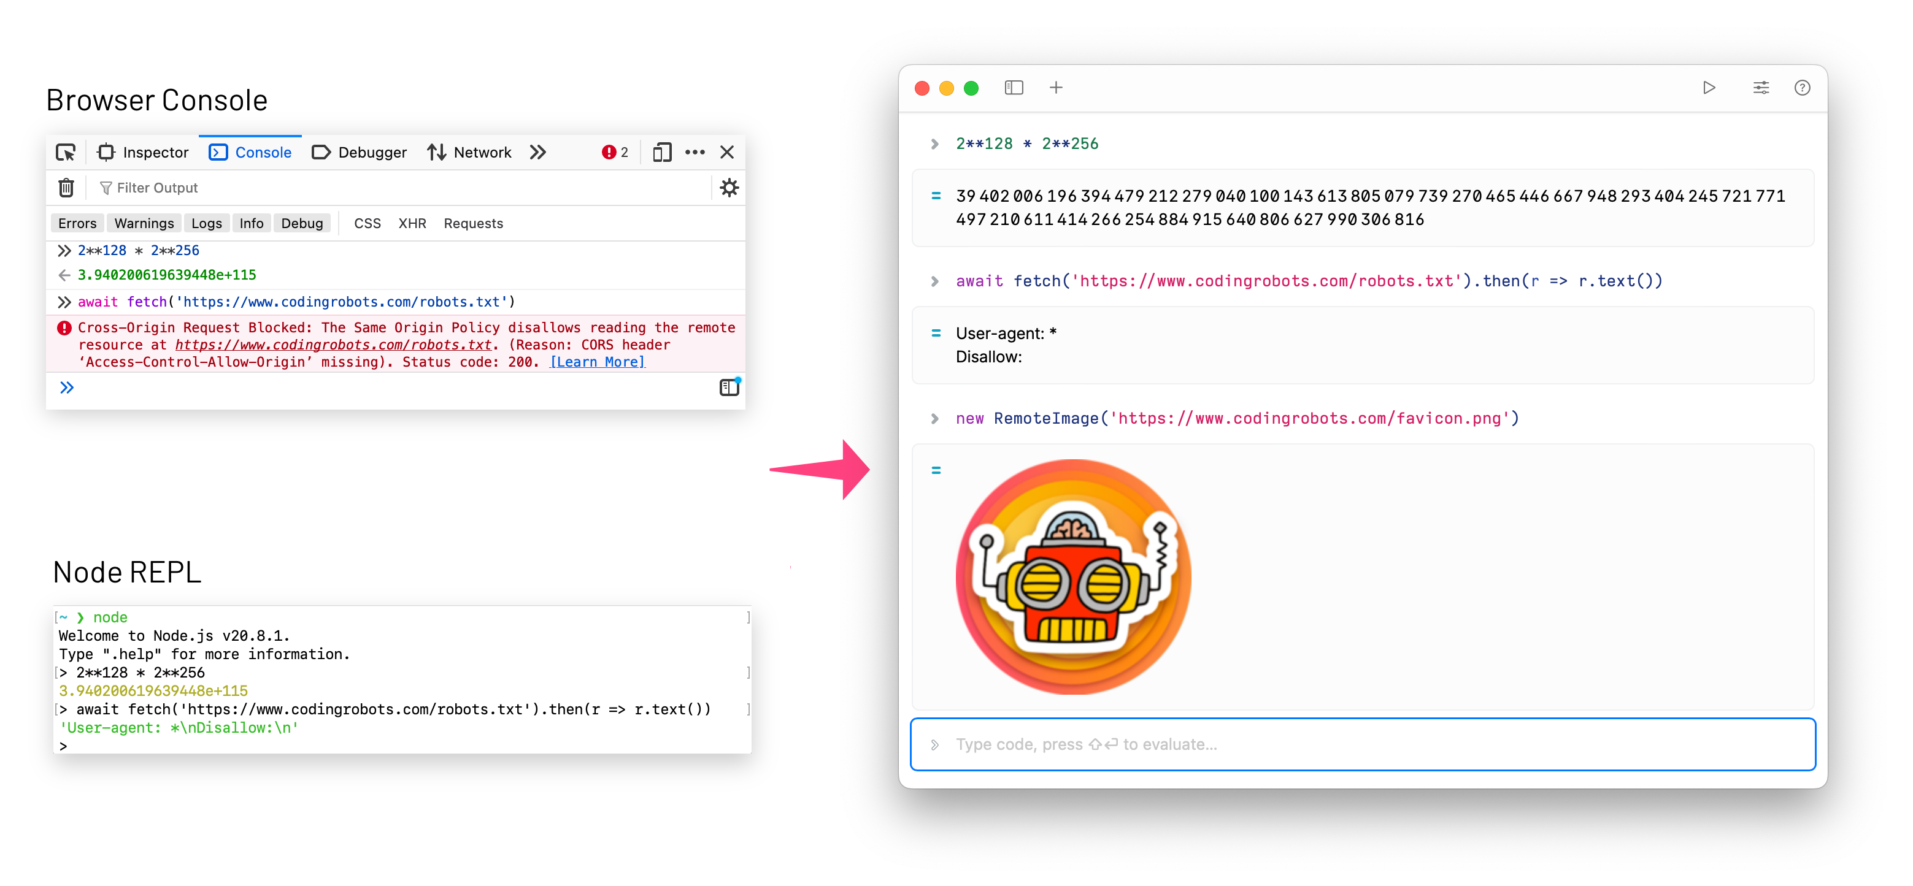
Task: Toggle the sidebar in the REPL window
Action: (x=1014, y=88)
